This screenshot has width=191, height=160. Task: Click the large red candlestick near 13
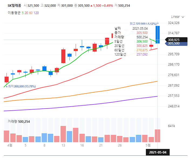click(63, 56)
